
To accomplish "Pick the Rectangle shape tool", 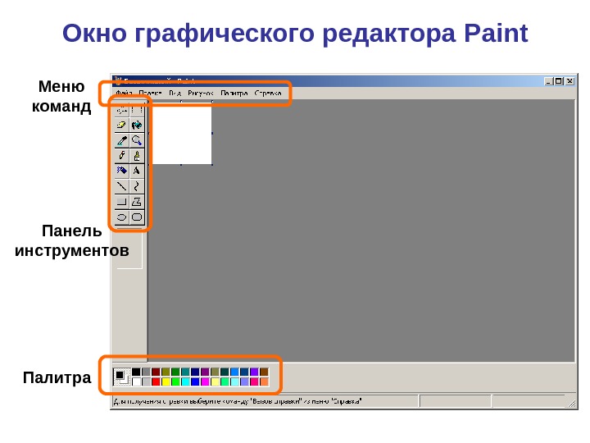I will click(121, 202).
